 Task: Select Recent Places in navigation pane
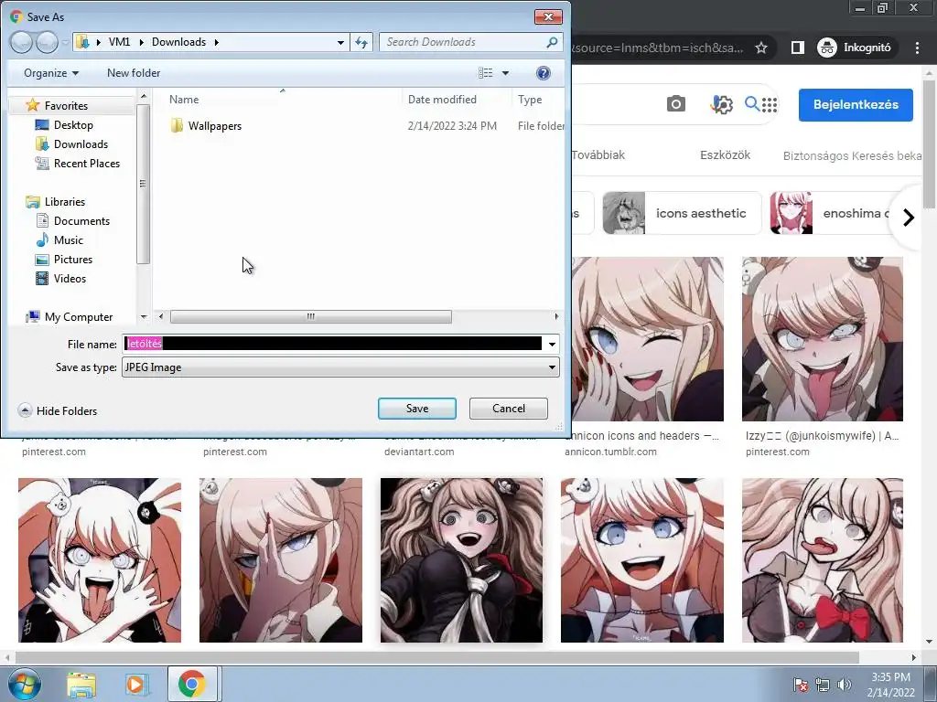pyautogui.click(x=87, y=163)
